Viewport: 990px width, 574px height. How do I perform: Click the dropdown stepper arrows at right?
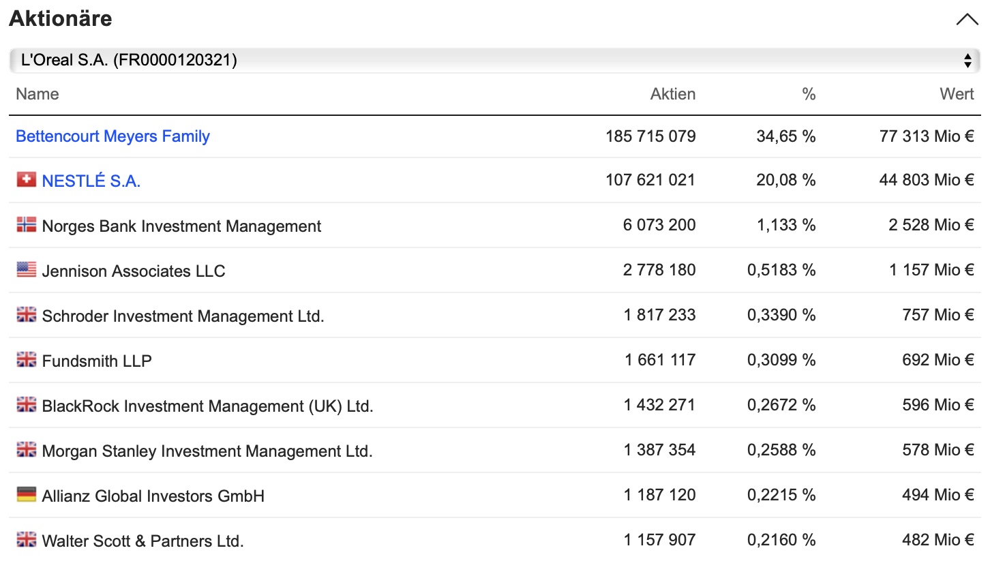click(x=967, y=61)
